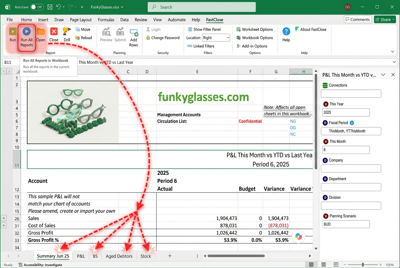
Task: Open Change Password
Action: (x=163, y=38)
